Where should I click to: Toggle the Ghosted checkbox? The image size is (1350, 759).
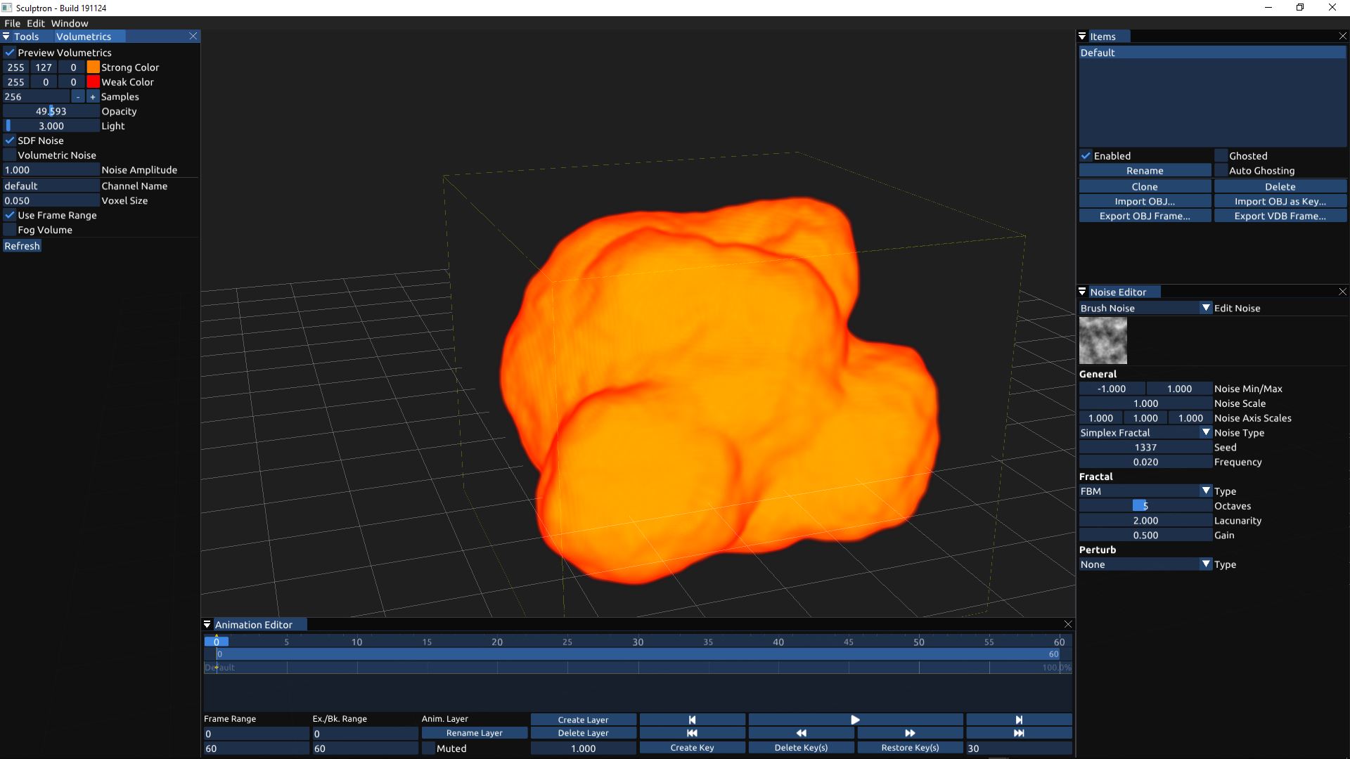[x=1221, y=156]
